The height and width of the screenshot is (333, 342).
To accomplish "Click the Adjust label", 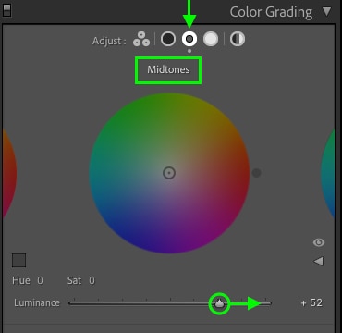I will [109, 41].
